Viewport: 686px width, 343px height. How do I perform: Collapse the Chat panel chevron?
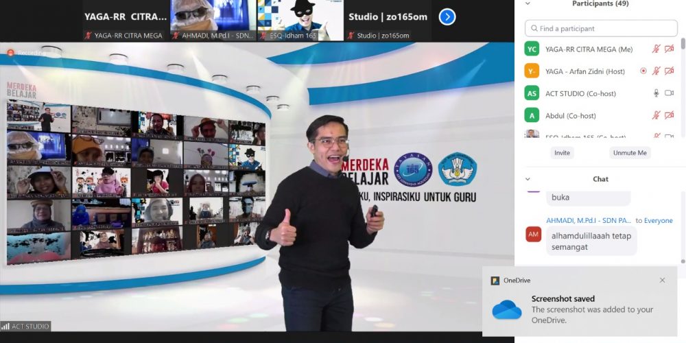pyautogui.click(x=528, y=179)
